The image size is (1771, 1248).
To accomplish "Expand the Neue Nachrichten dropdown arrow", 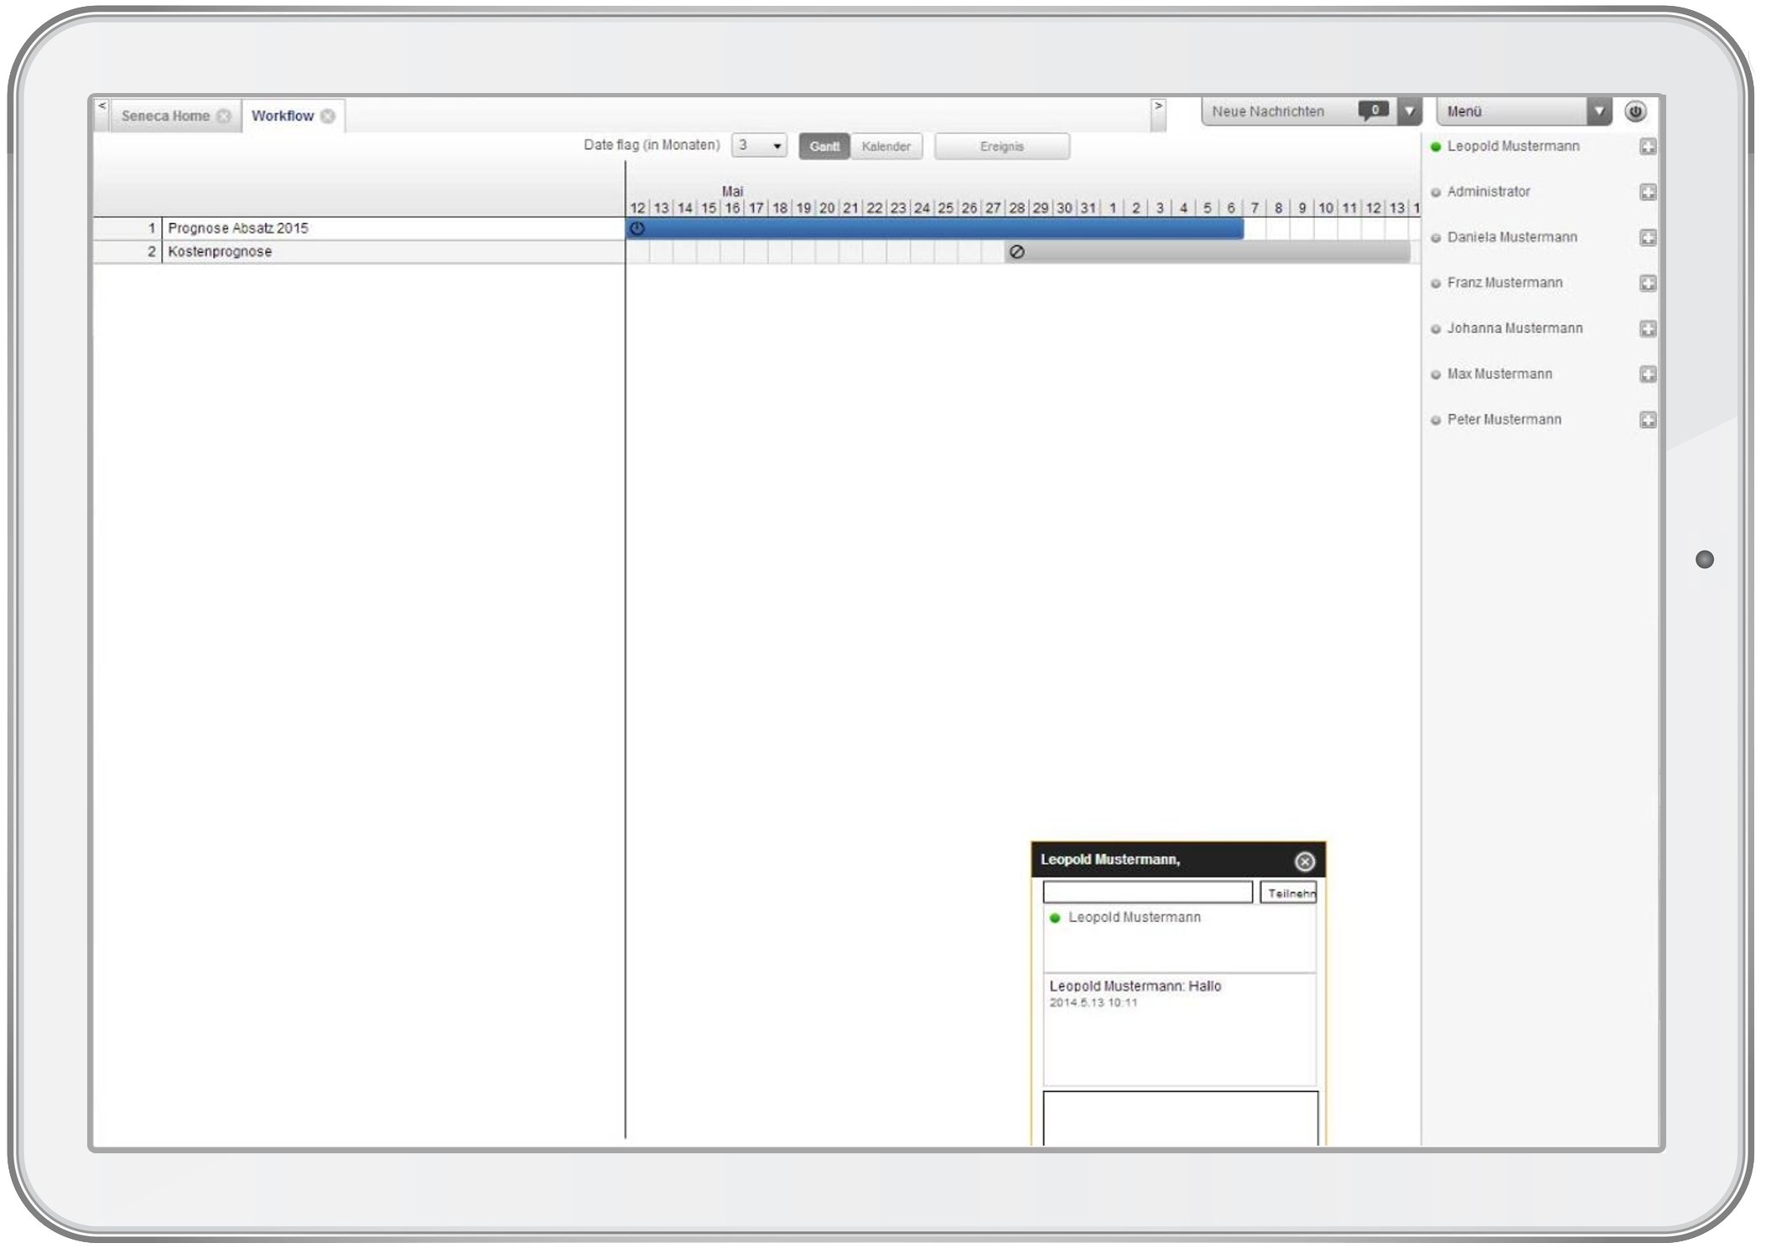I will point(1409,111).
